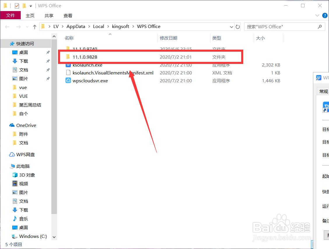The width and height of the screenshot is (329, 249).
Task: Open recent locations dropdown
Action: coord(27,27)
